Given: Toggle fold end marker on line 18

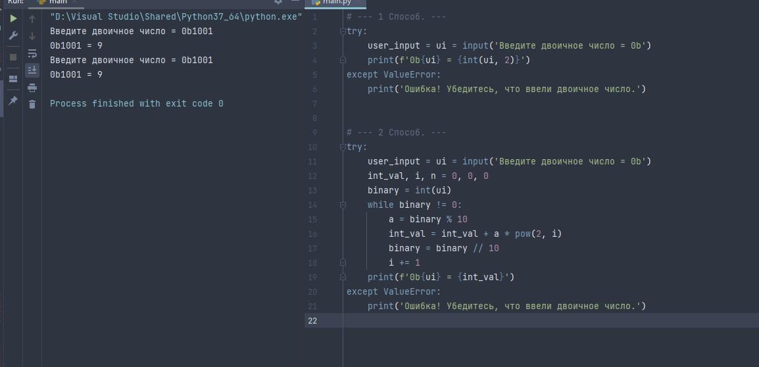Looking at the screenshot, I should 343,262.
